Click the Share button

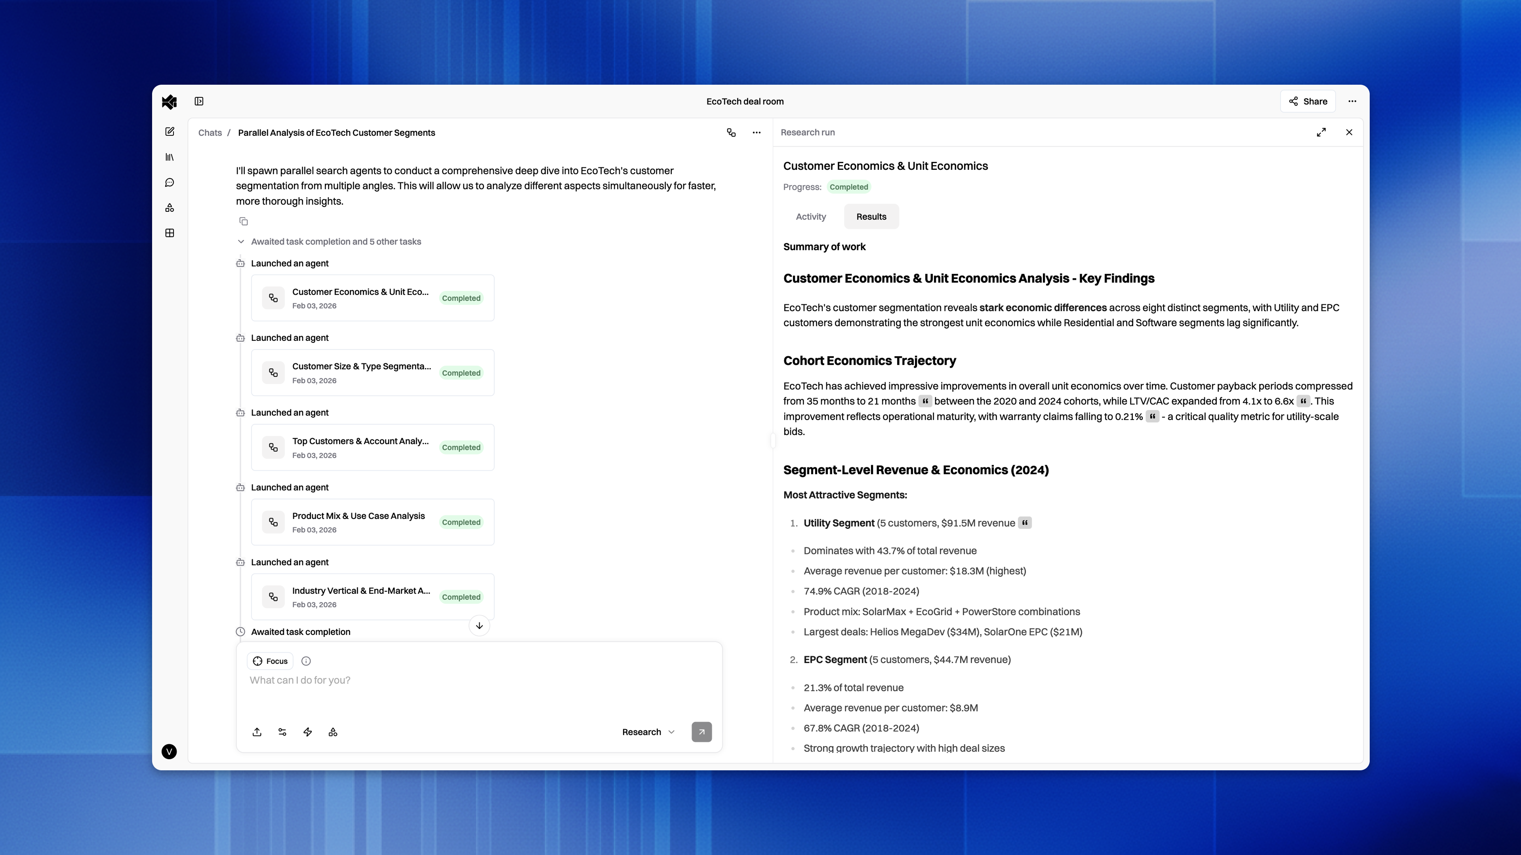pos(1307,101)
